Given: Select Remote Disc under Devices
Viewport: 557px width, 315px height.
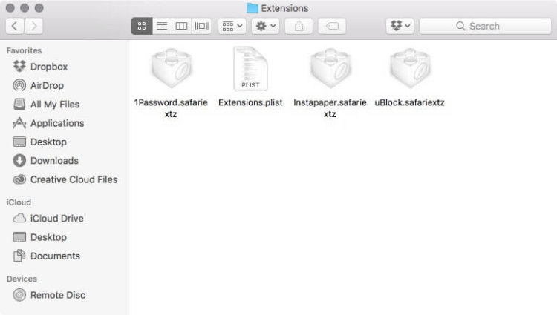Looking at the screenshot, I should point(49,295).
